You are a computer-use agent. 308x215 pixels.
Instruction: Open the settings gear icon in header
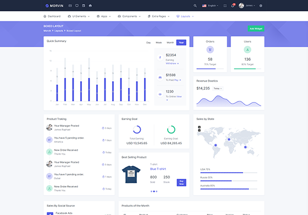[x=261, y=5]
